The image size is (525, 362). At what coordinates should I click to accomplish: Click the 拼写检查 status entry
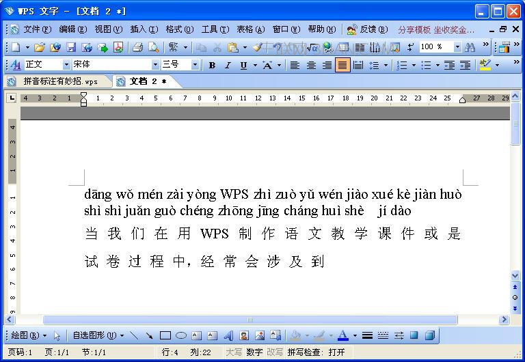pyautogui.click(x=316, y=352)
